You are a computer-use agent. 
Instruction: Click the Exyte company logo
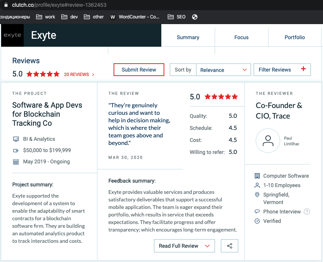12,35
